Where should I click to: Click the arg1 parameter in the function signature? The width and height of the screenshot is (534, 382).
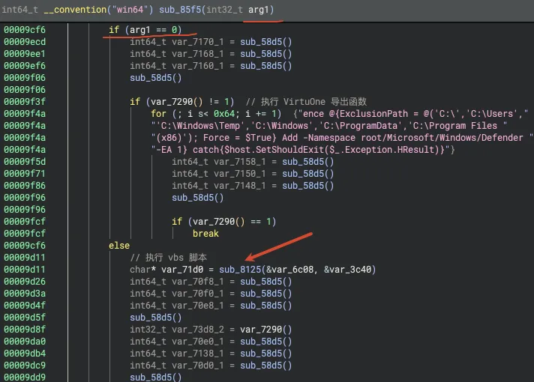[x=259, y=10]
